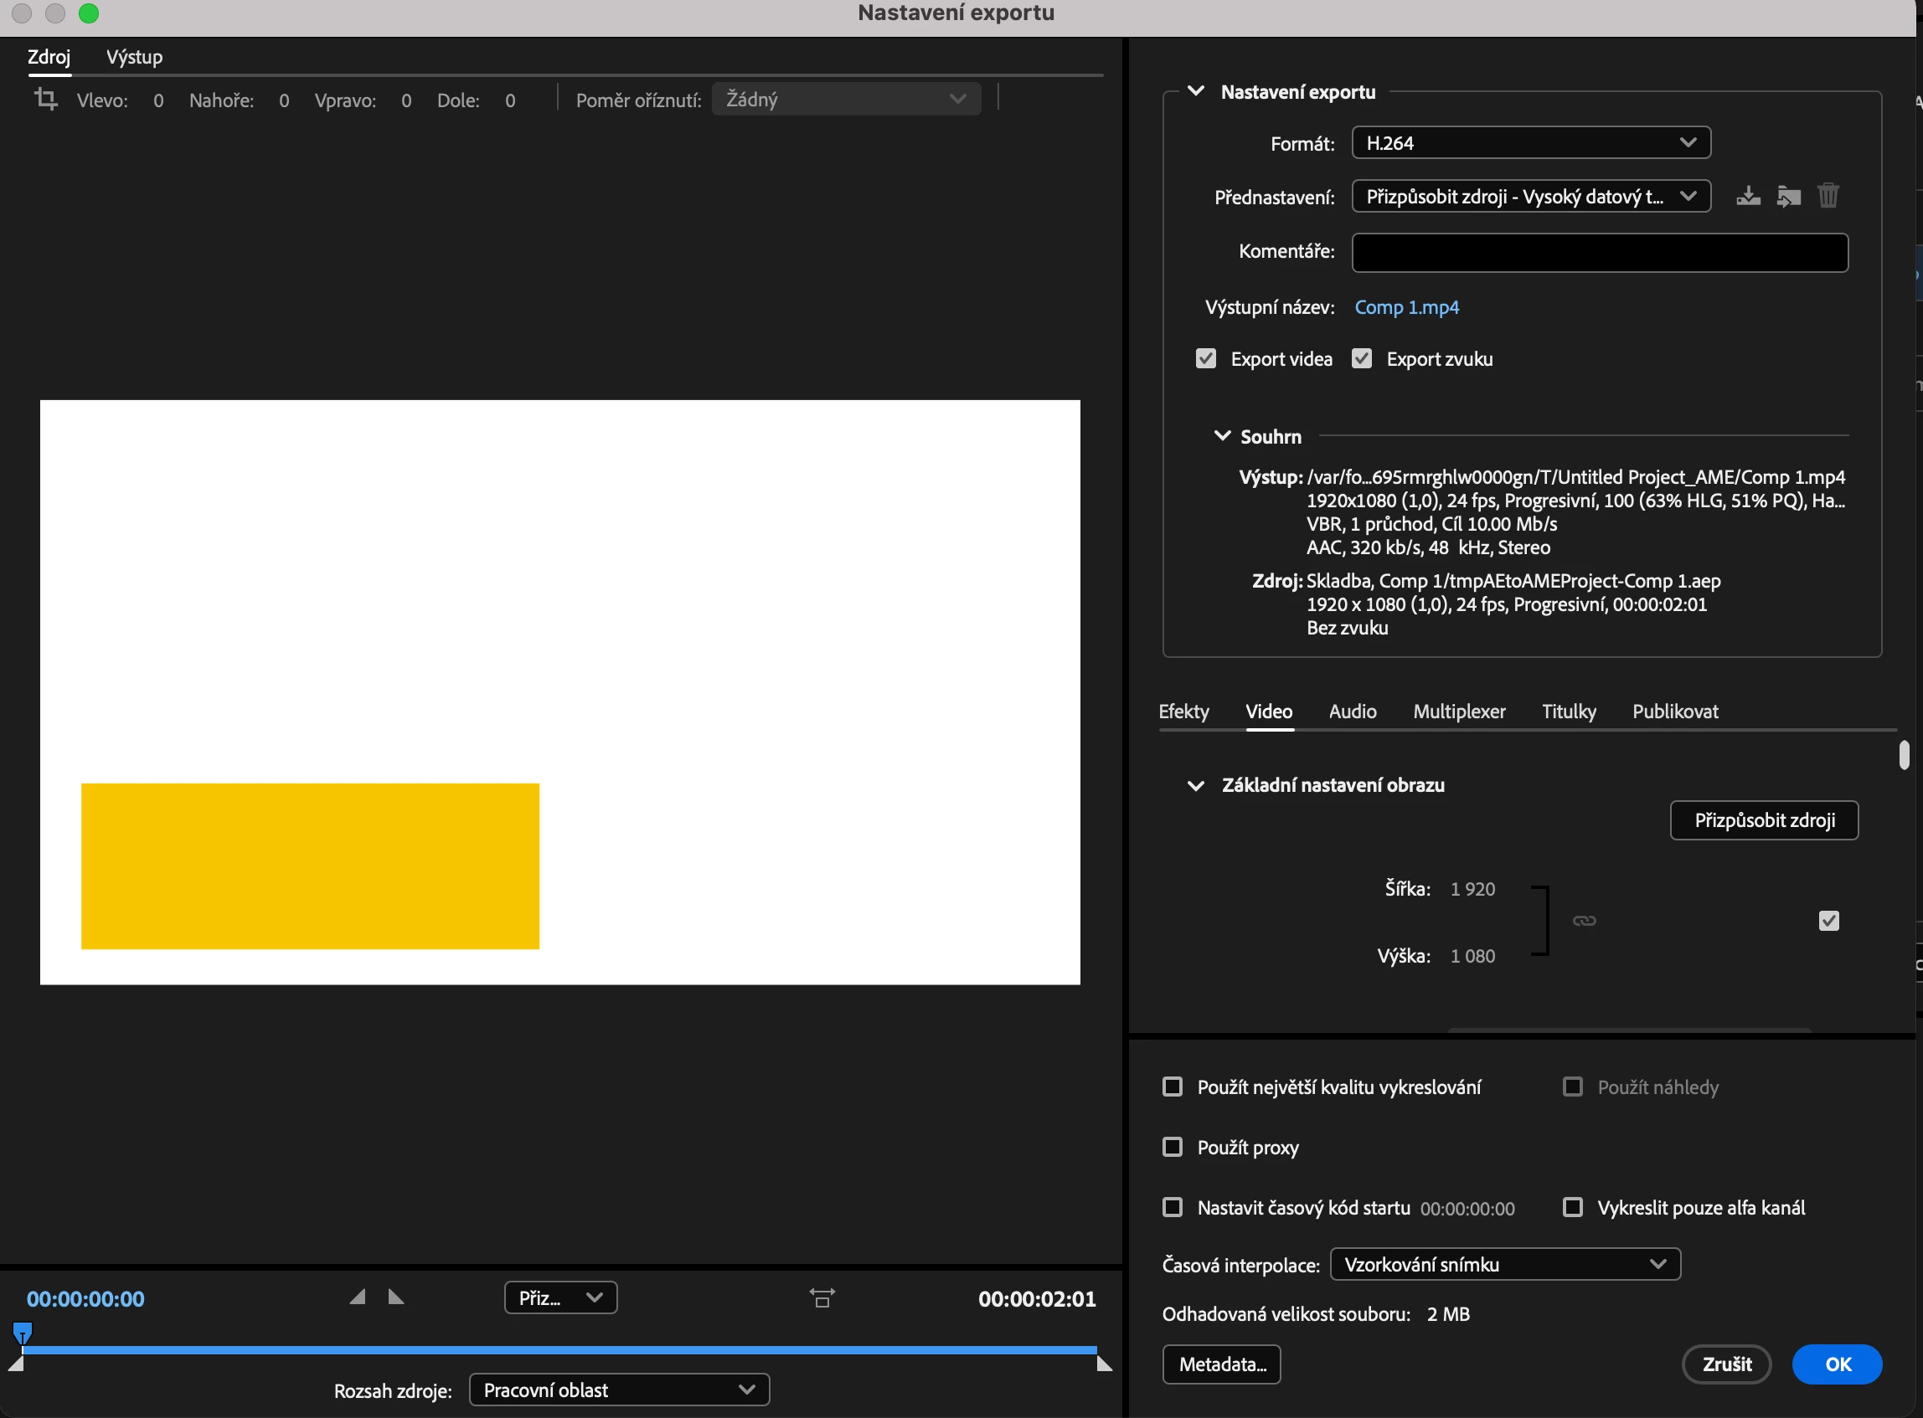This screenshot has width=1923, height=1418.
Task: Open the Rozsah zdroje dropdown
Action: [618, 1390]
